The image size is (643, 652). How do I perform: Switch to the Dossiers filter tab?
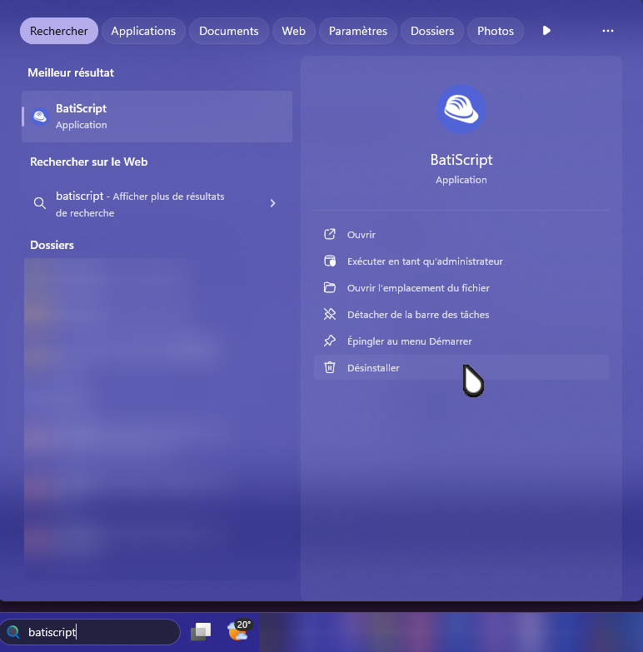coord(432,31)
